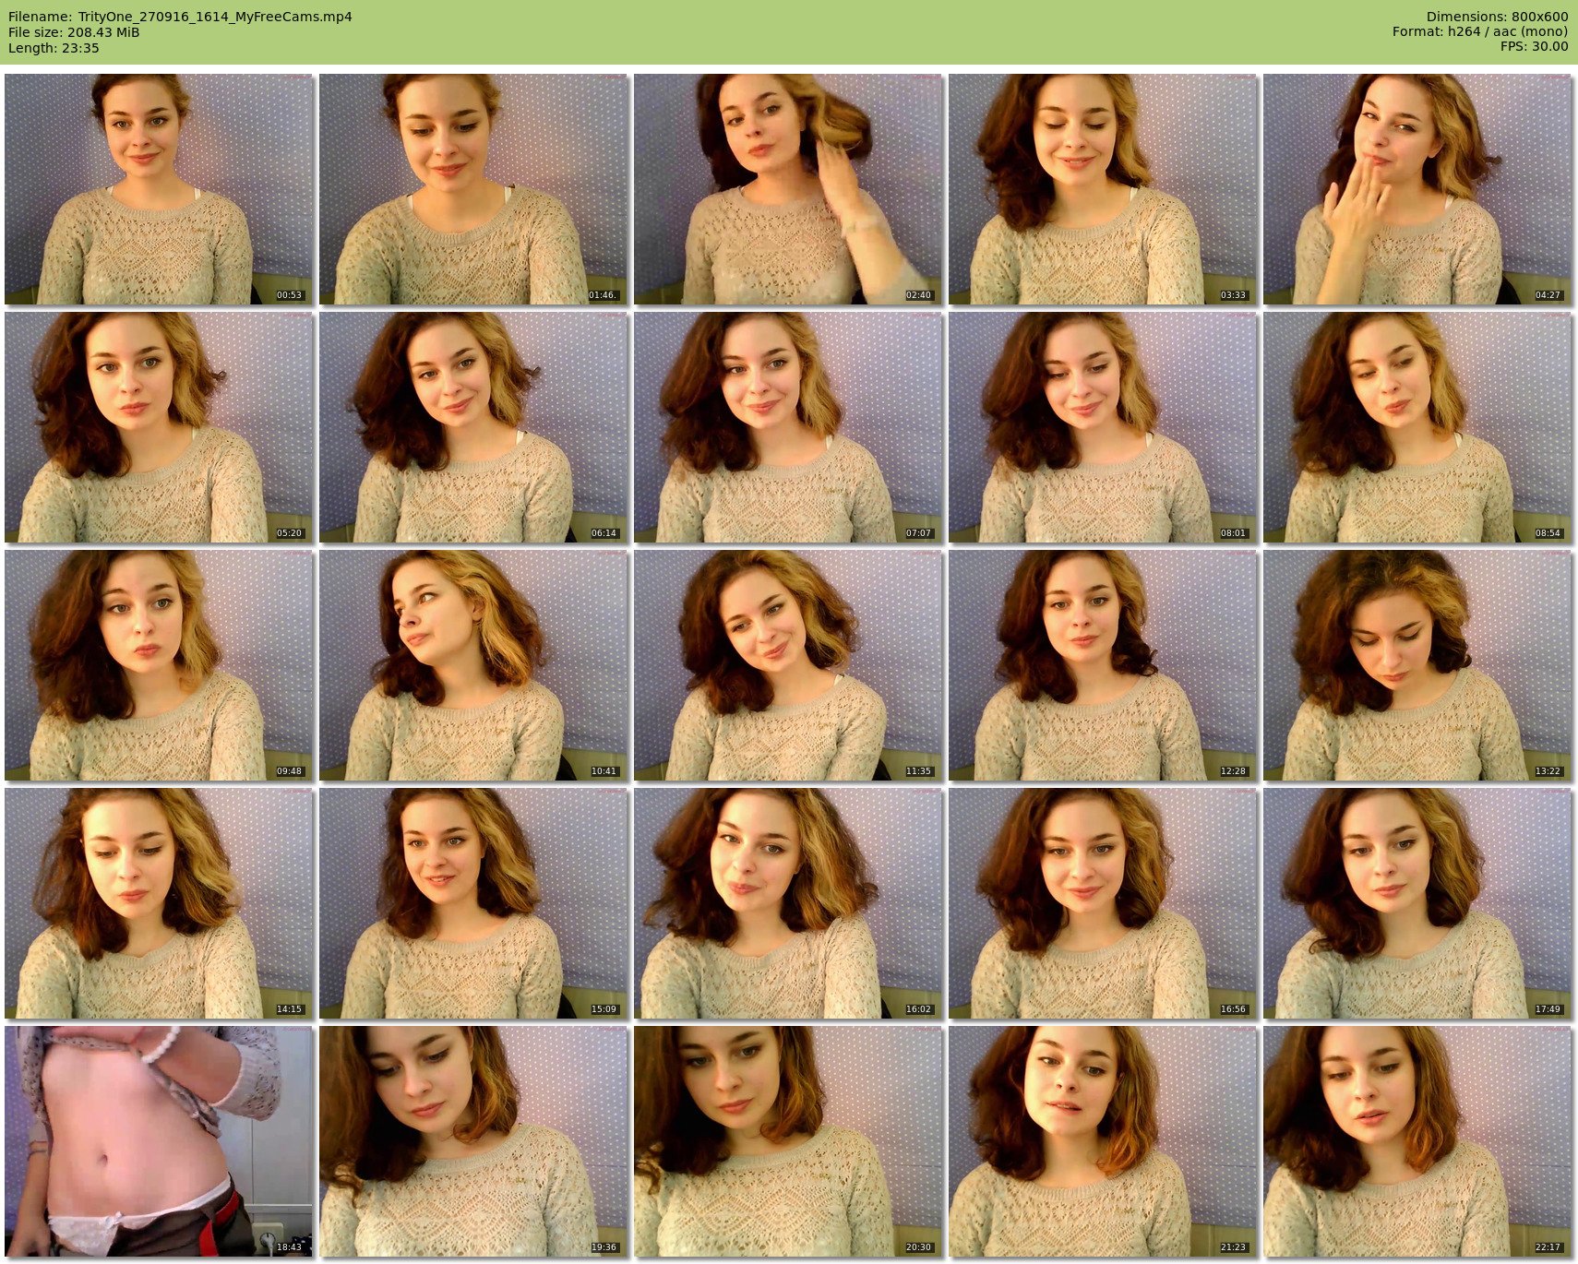Click the 07:07 timestamp label
Viewport: 1578px width, 1264px height.
point(918,533)
